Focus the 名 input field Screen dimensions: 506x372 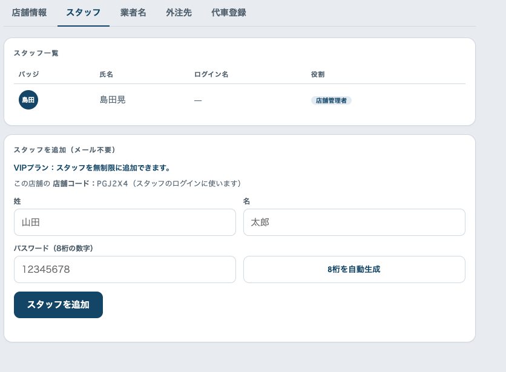click(x=354, y=223)
